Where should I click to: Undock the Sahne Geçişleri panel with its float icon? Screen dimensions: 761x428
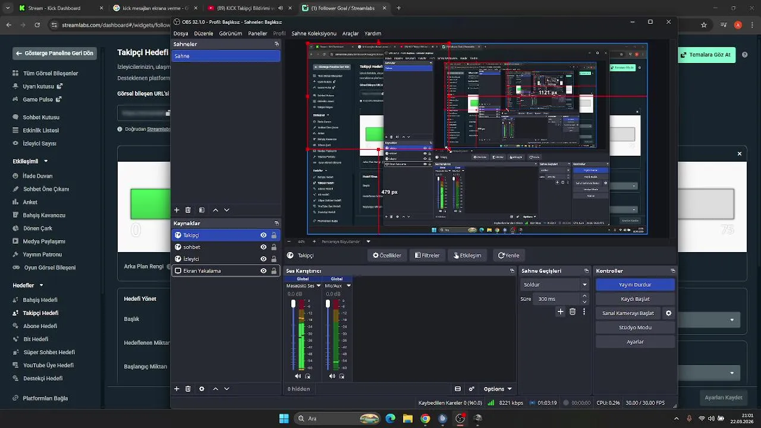pos(586,271)
